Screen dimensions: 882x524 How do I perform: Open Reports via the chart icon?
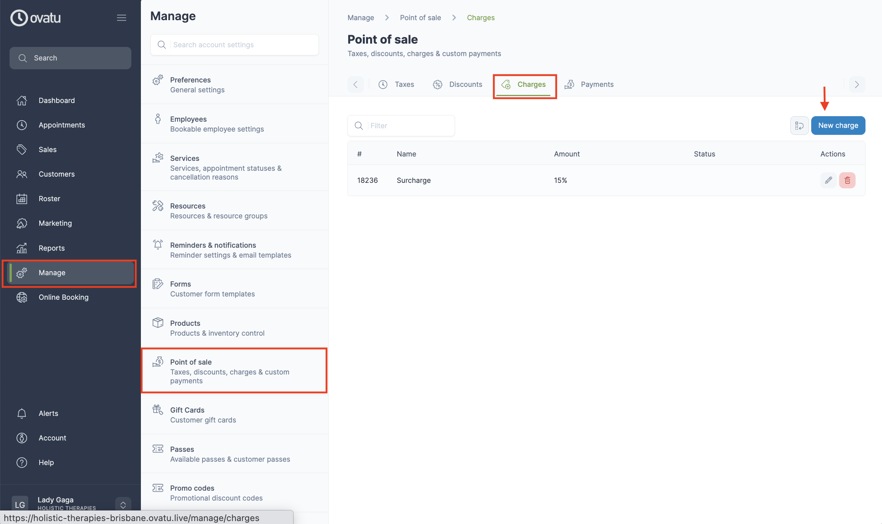click(x=22, y=248)
